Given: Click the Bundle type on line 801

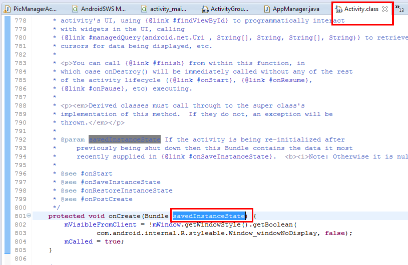Looking at the screenshot, I should (x=156, y=216).
